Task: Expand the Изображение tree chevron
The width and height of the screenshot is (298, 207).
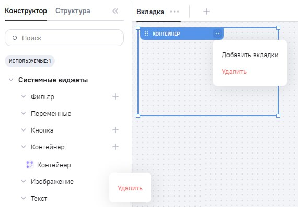Action: coord(24,181)
